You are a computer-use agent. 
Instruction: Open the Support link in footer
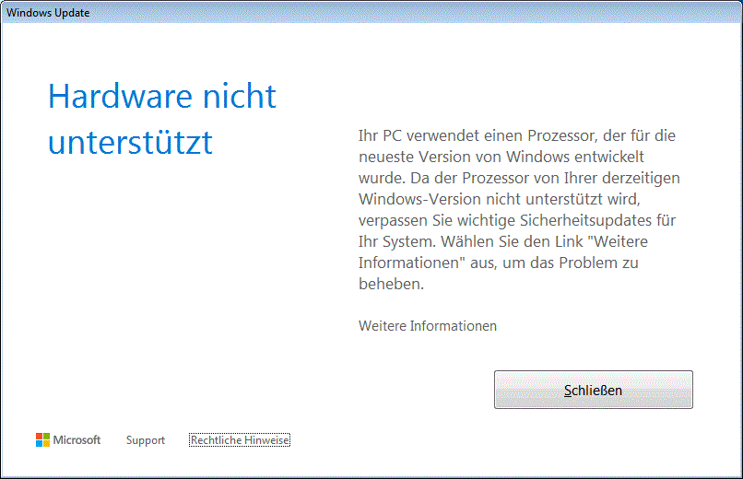coord(146,440)
